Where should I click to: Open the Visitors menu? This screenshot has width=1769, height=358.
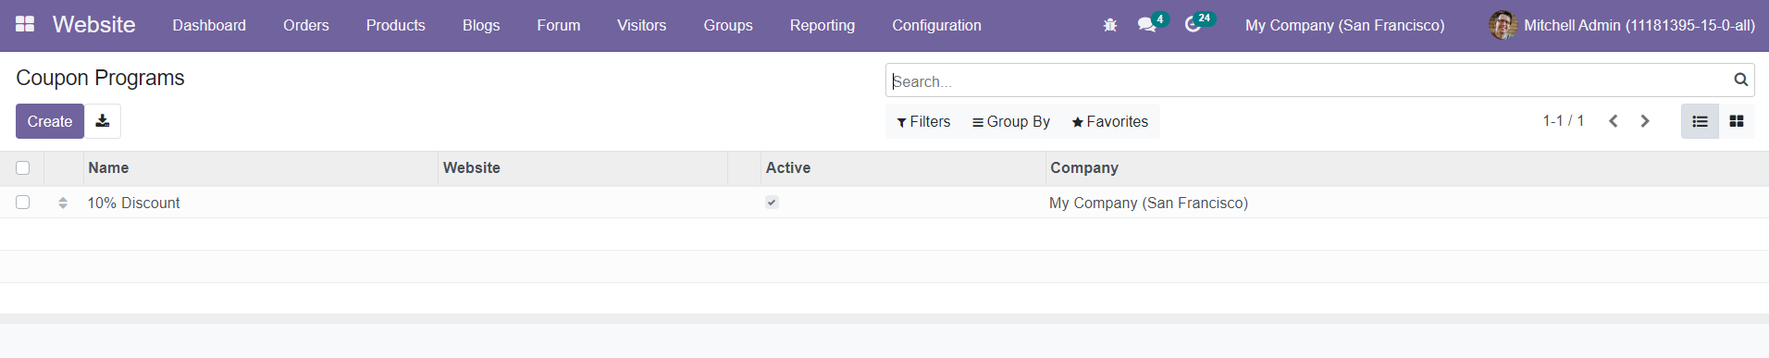click(641, 25)
